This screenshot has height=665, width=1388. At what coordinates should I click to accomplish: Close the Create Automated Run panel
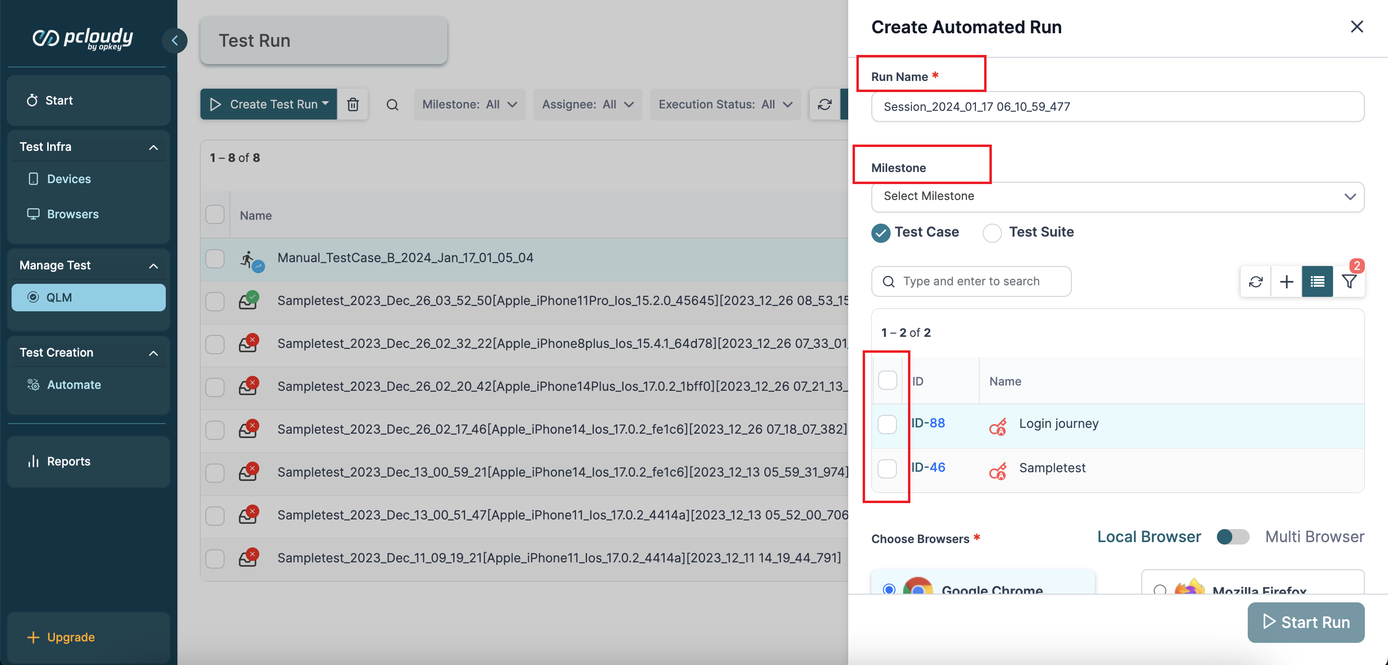(1356, 27)
